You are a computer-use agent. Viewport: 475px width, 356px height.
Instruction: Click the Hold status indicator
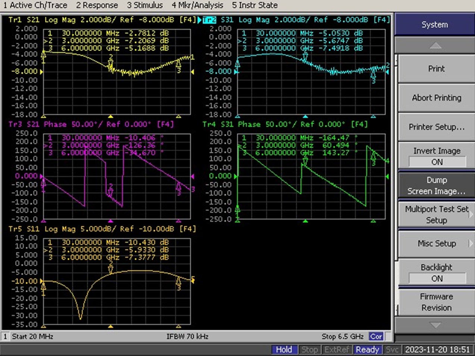[284, 350]
